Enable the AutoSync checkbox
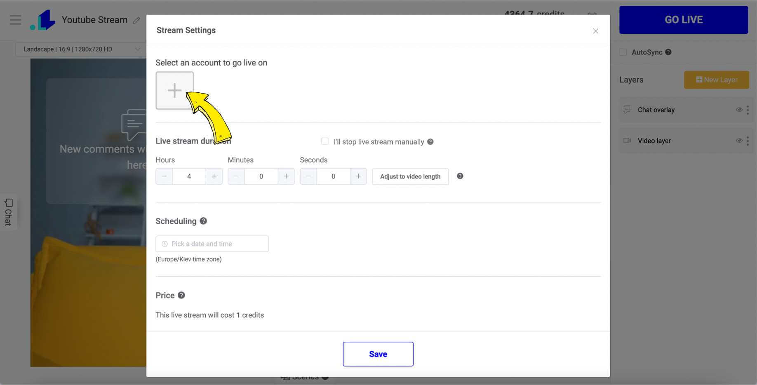The height and width of the screenshot is (385, 757). click(622, 52)
